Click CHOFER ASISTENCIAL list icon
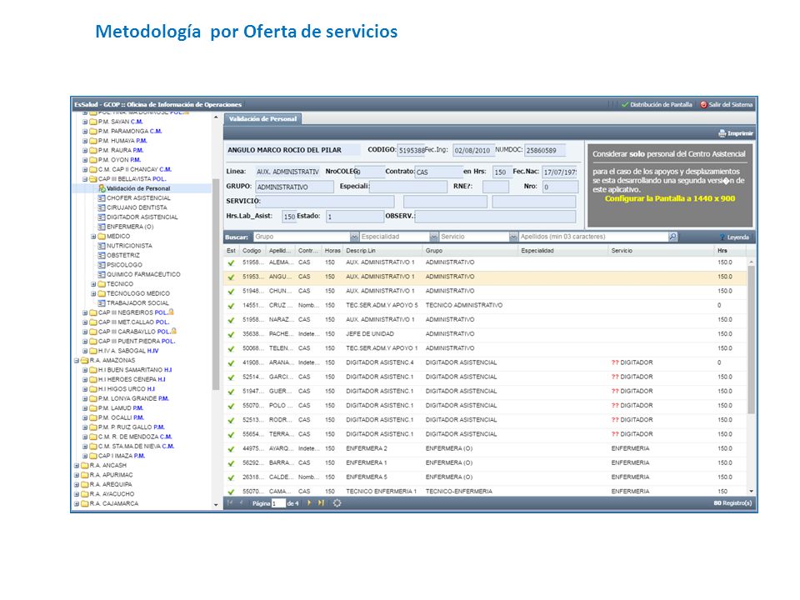800x600 pixels. (102, 198)
